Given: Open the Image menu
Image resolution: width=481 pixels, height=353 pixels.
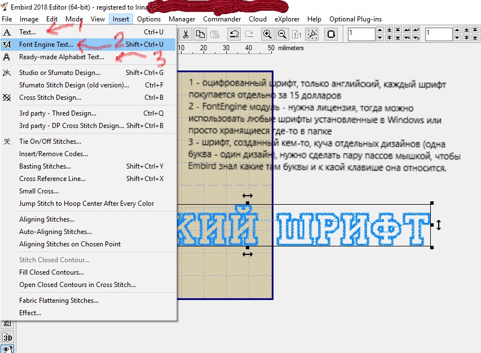Looking at the screenshot, I should pos(29,19).
